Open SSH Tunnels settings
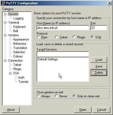The height and width of the screenshot is (115, 113). click(23, 82)
